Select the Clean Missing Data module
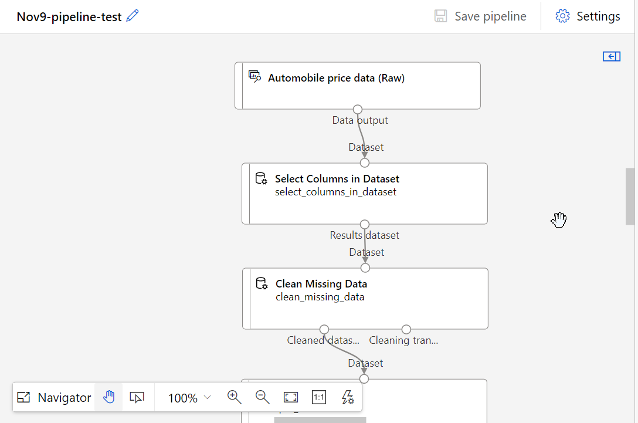Viewport: 638px width, 423px height. [365, 299]
